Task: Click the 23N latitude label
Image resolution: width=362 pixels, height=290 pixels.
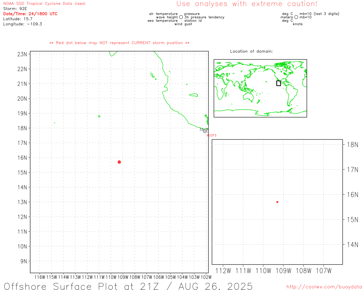Action: click(x=22, y=54)
